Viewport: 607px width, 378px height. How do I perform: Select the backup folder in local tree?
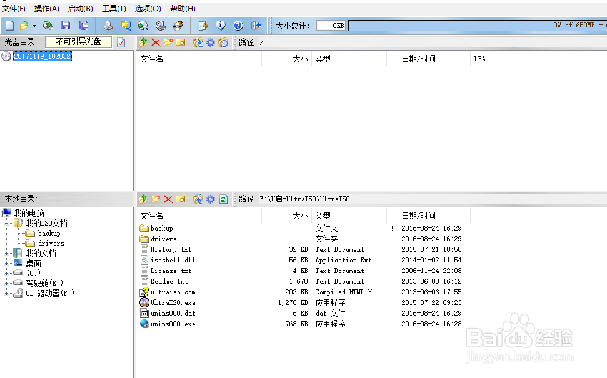click(49, 233)
